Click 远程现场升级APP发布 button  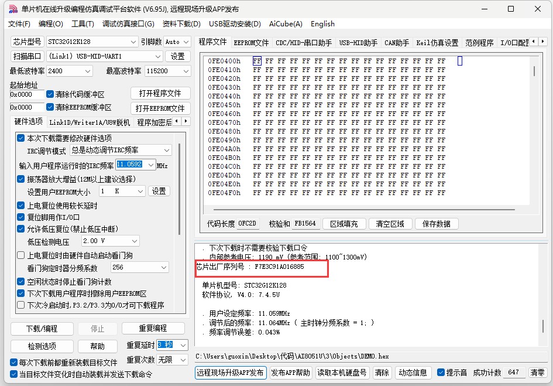[231, 373]
